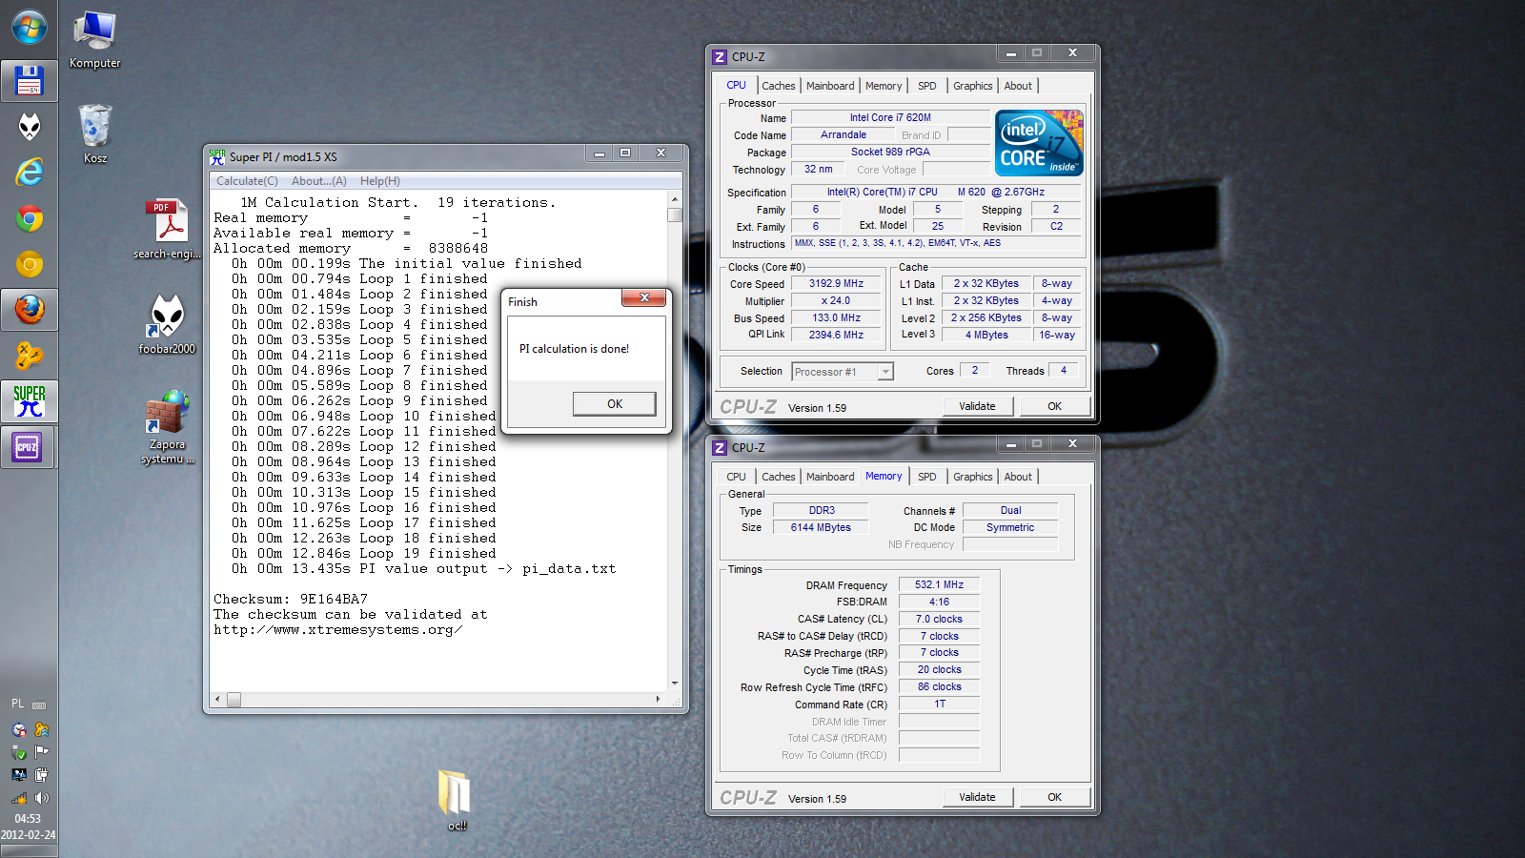Click OK in bottom CPU-Z window
1525x858 pixels.
(1055, 797)
